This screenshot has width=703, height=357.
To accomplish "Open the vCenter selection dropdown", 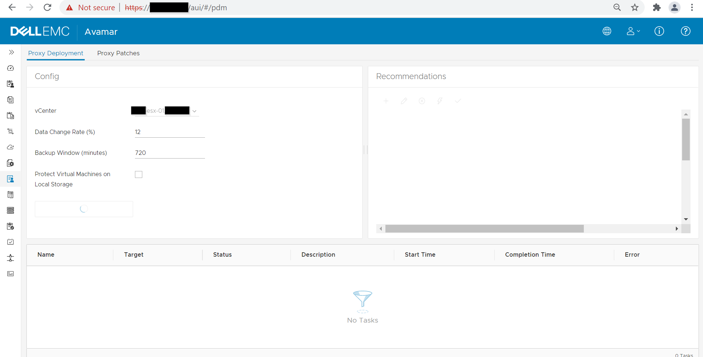I will pyautogui.click(x=194, y=111).
